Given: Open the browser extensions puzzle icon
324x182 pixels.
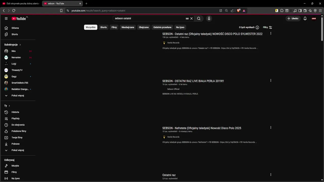Looking at the screenshot, I should click(x=282, y=11).
